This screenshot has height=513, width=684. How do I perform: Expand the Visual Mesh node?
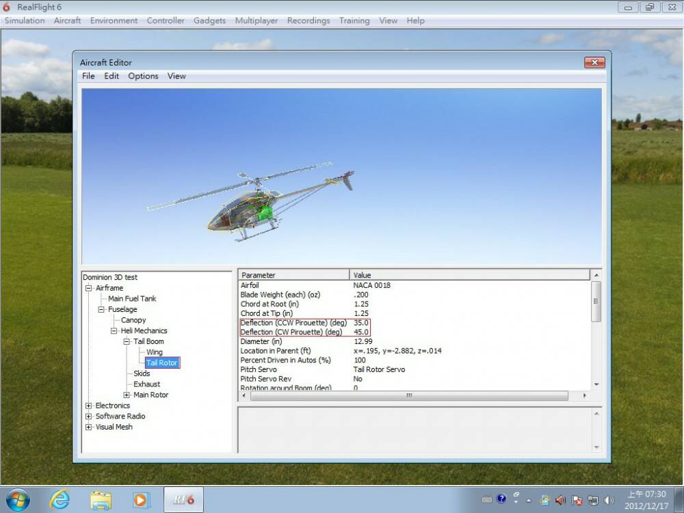pyautogui.click(x=88, y=427)
